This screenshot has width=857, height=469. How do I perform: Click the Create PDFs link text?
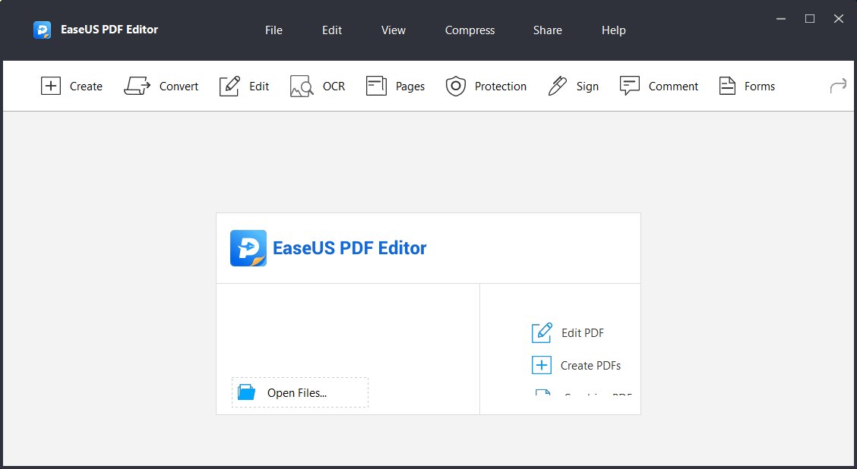[x=591, y=366]
